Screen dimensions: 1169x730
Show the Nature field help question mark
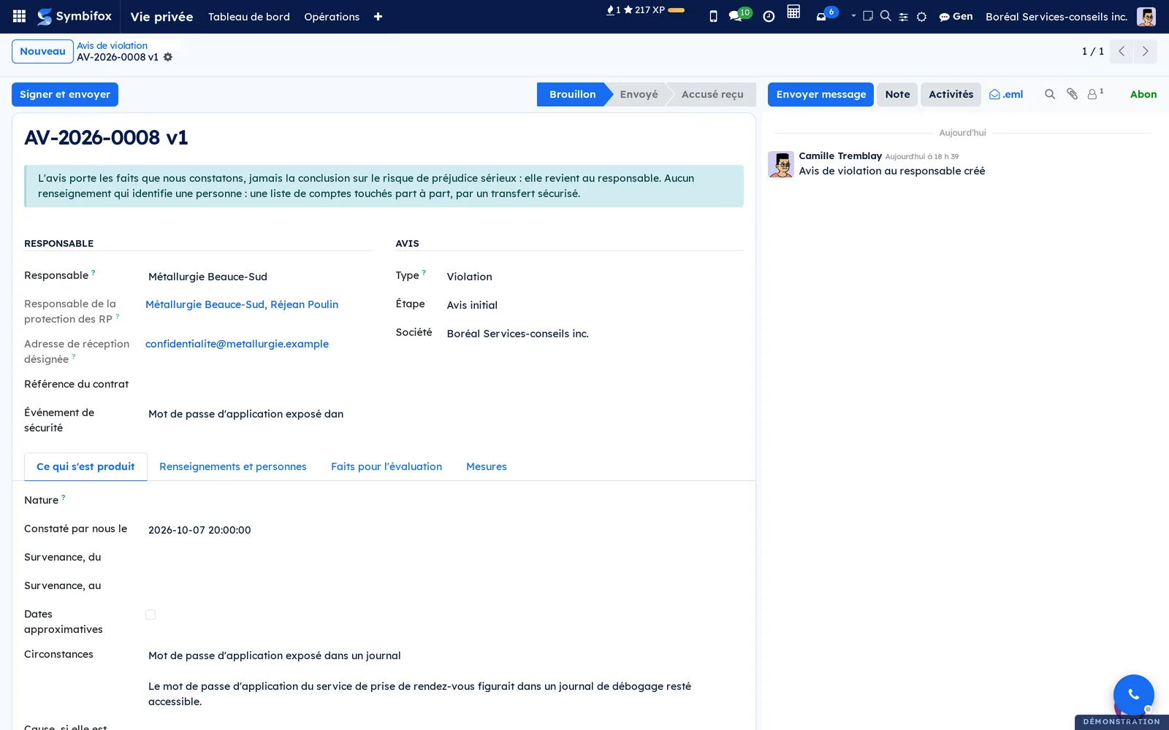pos(64,497)
